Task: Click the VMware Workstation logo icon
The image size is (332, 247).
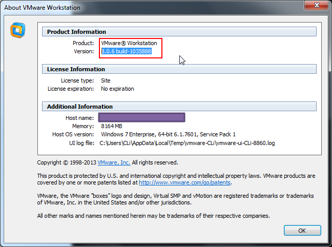Action: [x=18, y=30]
